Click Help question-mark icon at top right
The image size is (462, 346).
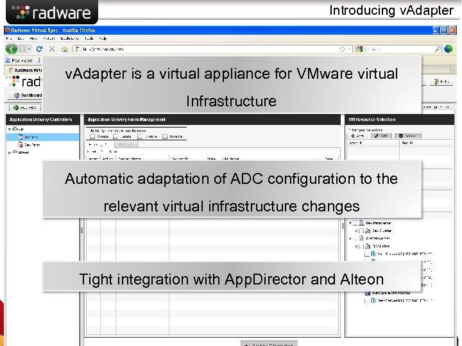(x=436, y=81)
